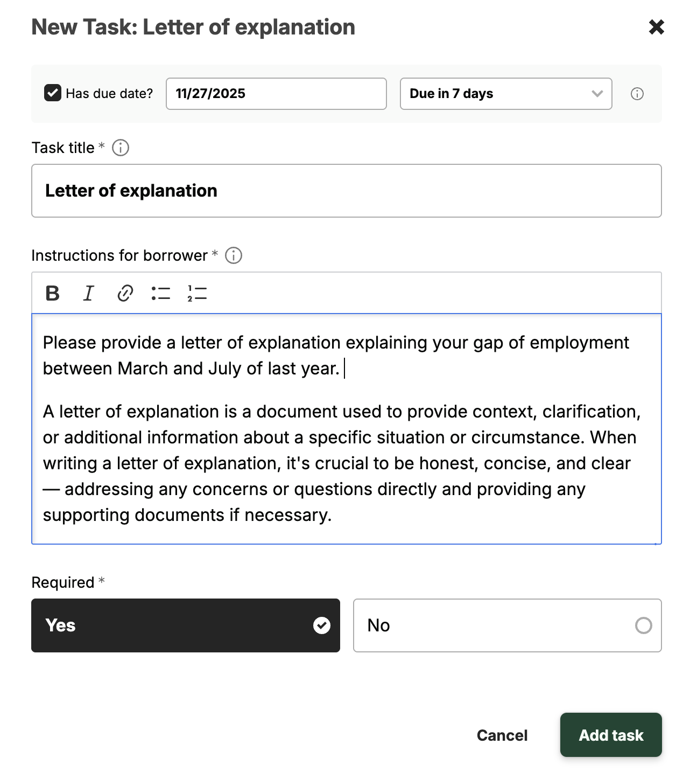Select No for Required

pos(507,625)
